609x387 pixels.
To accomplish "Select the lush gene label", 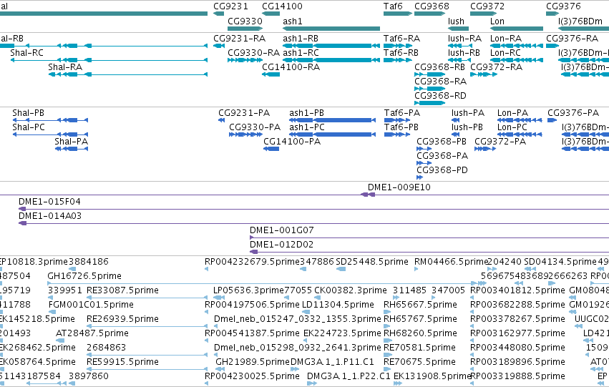I will pos(456,21).
